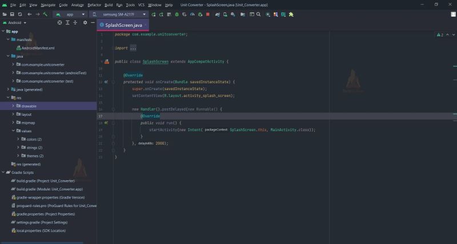Go to previous highlighted problem arrow
The height and width of the screenshot is (244, 457).
(447, 35)
